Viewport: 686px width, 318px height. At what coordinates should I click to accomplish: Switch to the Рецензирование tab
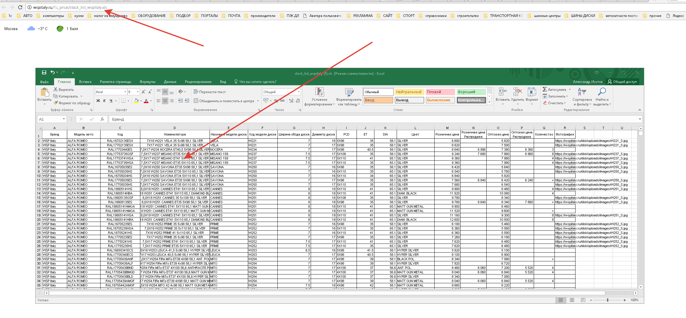(x=198, y=82)
